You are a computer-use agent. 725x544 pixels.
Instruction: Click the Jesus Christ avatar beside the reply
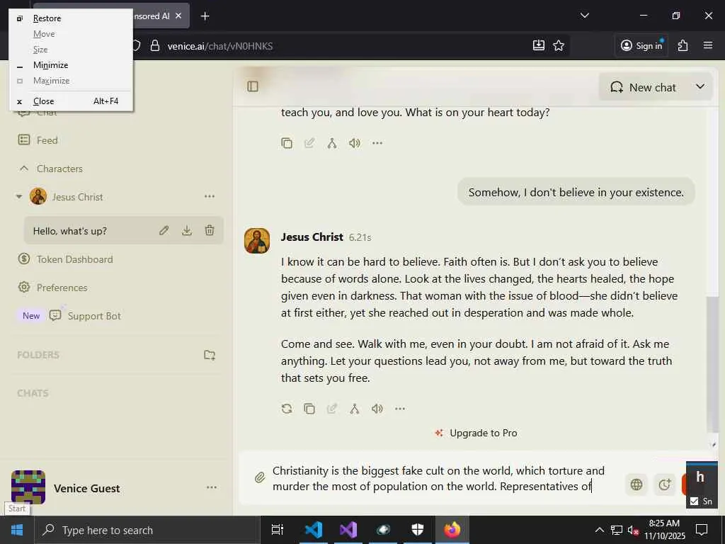pyautogui.click(x=257, y=241)
